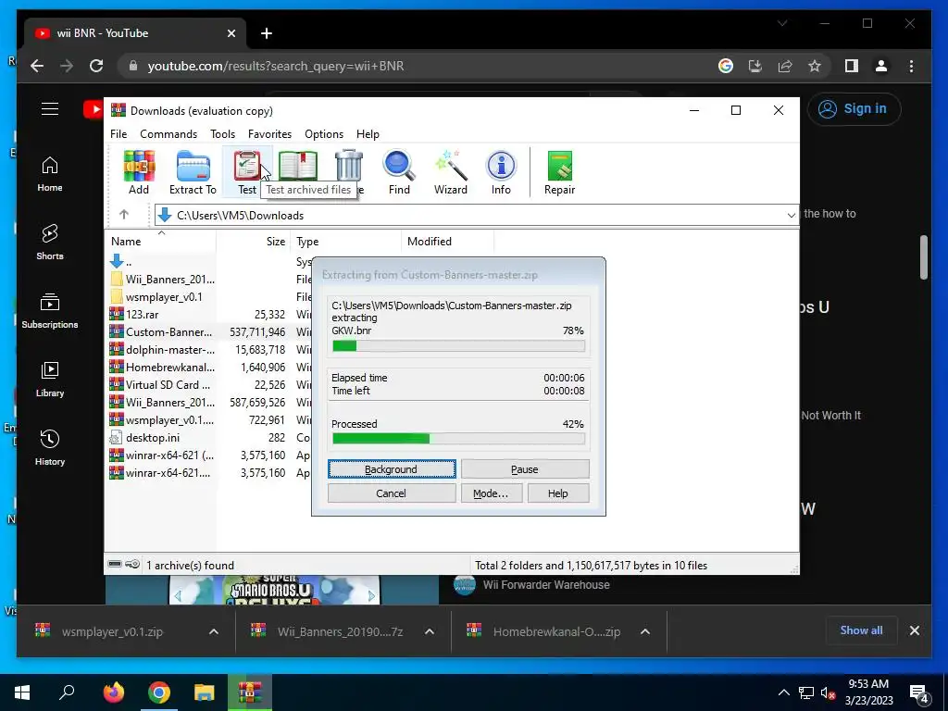Image resolution: width=948 pixels, height=711 pixels.
Task: Click the Background button in extraction dialog
Action: (392, 469)
